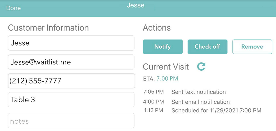Click the Sent text notification entry
Viewport: 276px width, 131px height.
pyautogui.click(x=199, y=92)
